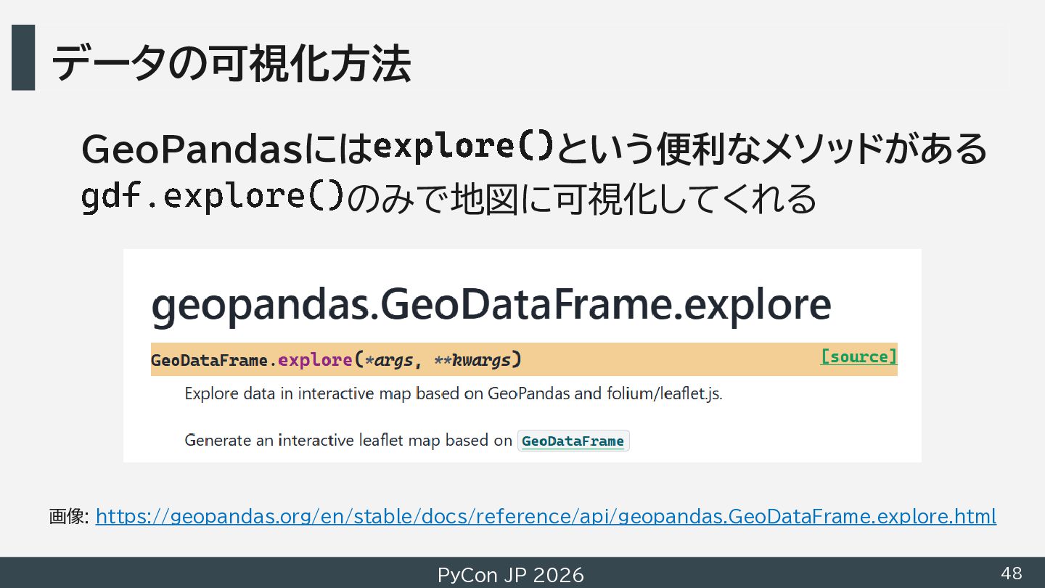
Task: Select the slide title データの可視化方法
Action: tap(231, 64)
